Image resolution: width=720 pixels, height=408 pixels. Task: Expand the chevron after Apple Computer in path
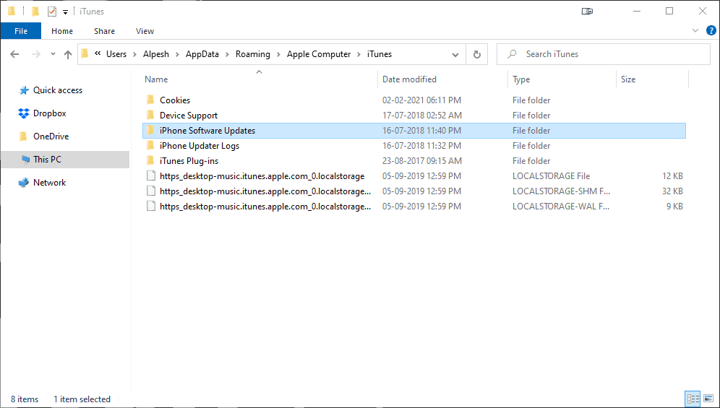coord(359,55)
